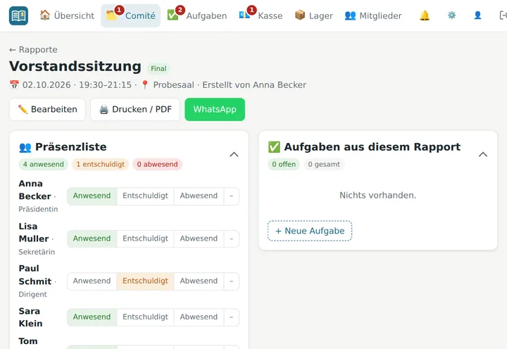Click the folder icon in Comité tab
This screenshot has height=349, width=507.
click(111, 15)
